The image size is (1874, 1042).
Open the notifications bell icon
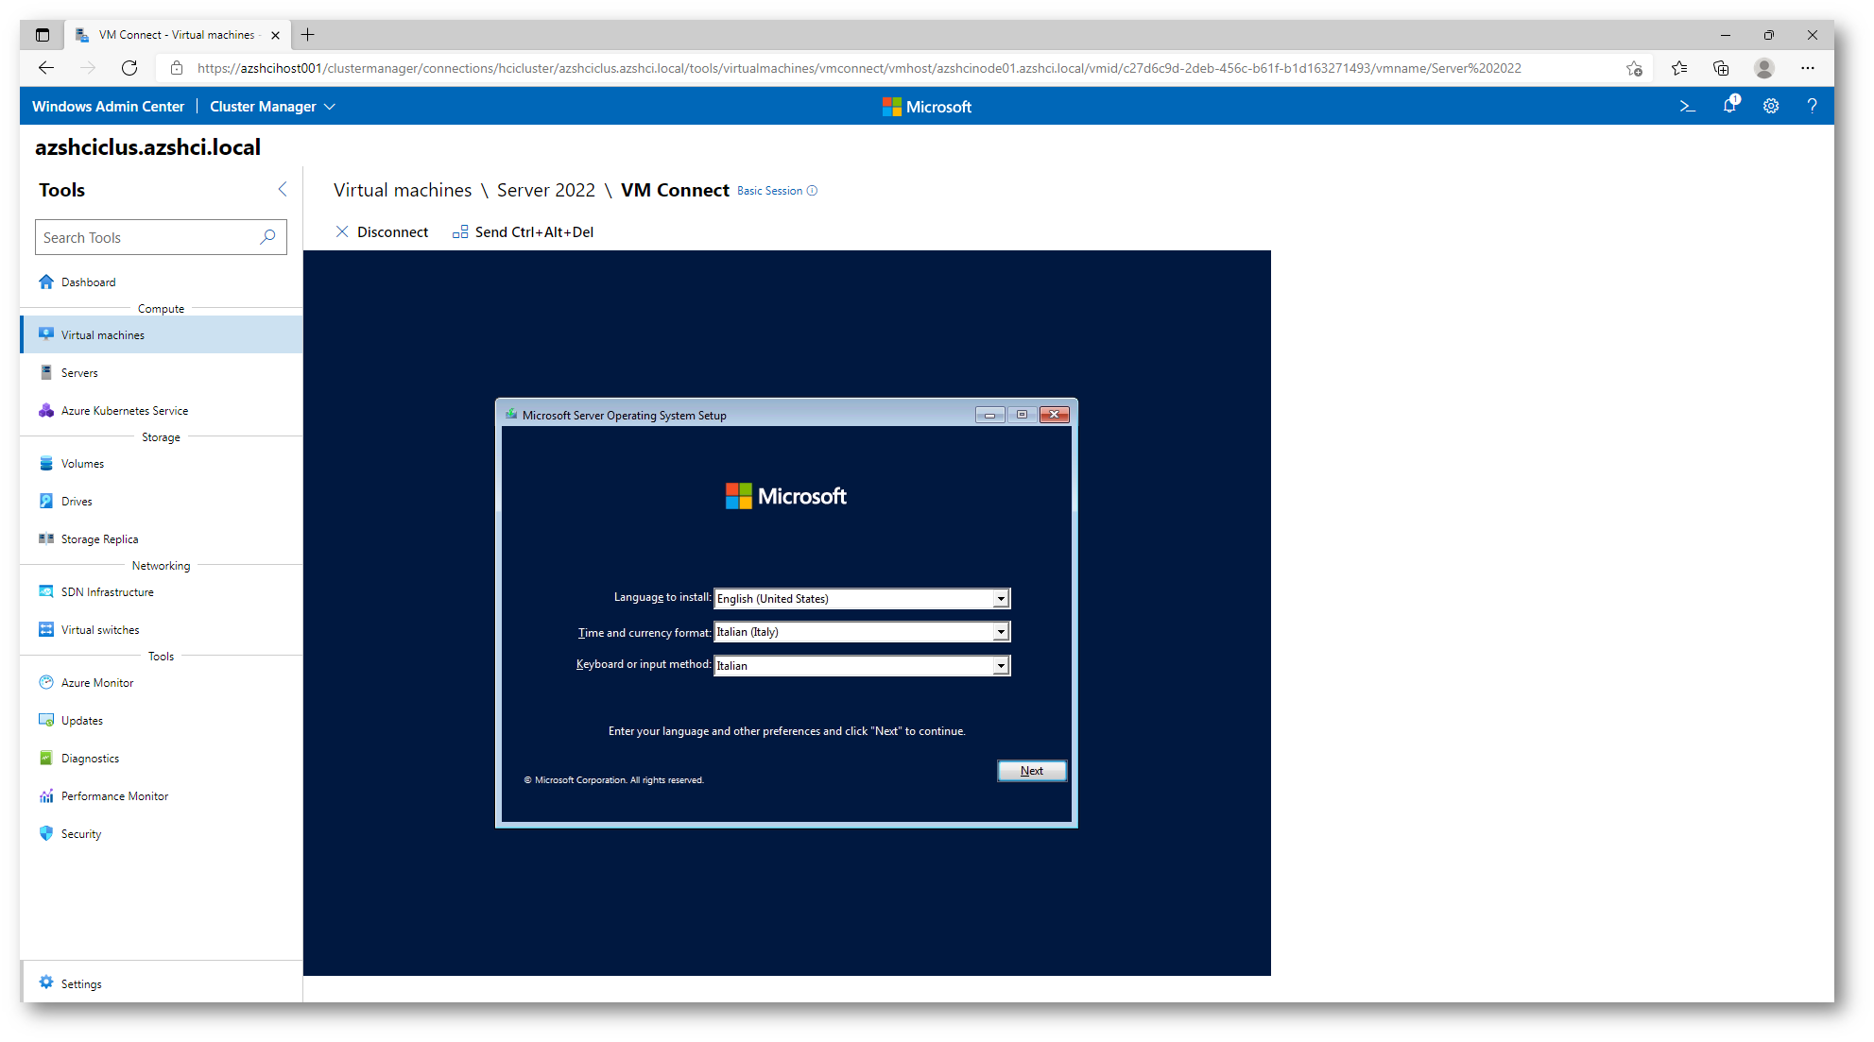(1729, 106)
